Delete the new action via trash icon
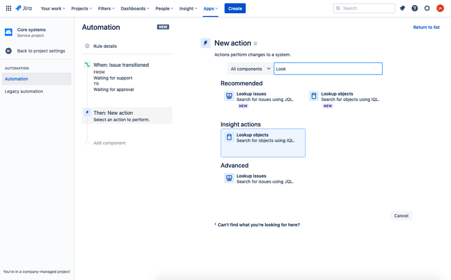Viewport: 451px width, 280px height. point(255,43)
